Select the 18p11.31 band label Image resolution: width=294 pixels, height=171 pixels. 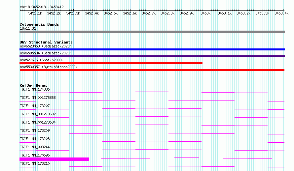tap(28, 28)
